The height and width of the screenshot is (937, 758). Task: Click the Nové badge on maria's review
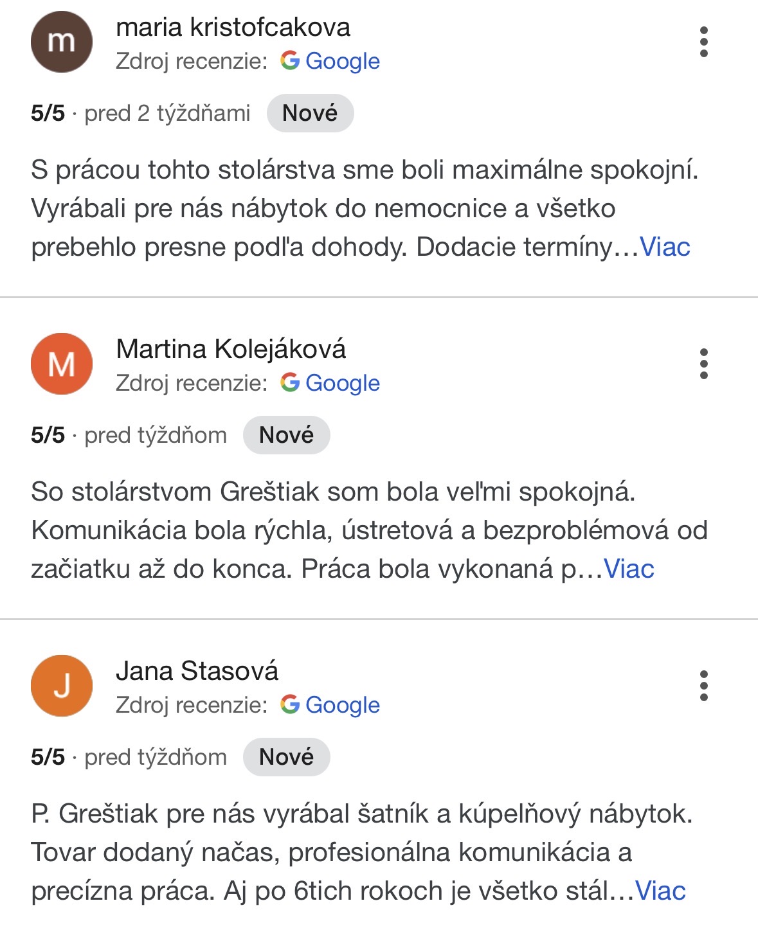pyautogui.click(x=310, y=113)
